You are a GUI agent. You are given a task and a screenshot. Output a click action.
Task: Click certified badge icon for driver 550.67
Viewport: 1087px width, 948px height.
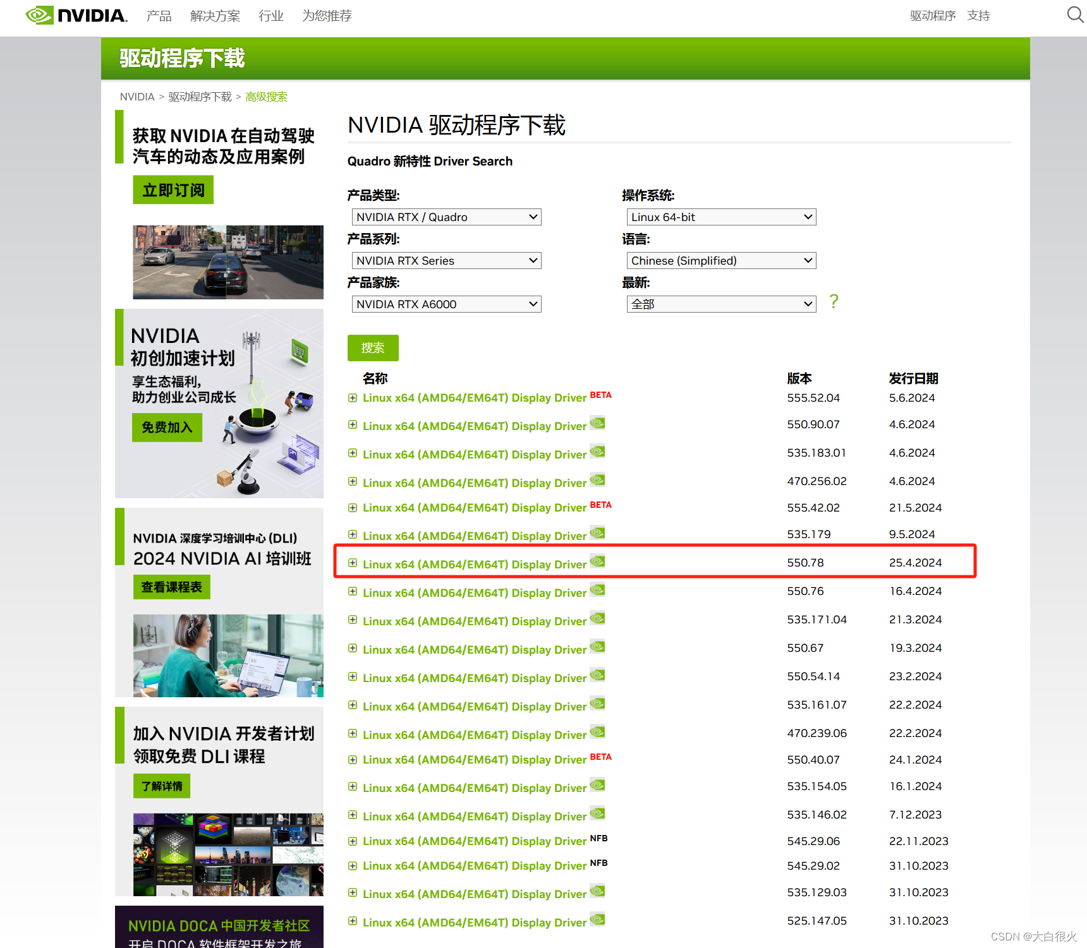(x=597, y=646)
